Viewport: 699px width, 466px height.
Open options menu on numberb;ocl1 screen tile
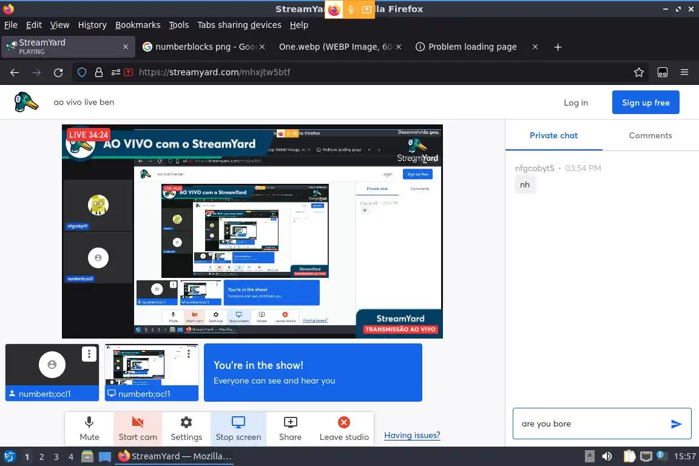[189, 354]
